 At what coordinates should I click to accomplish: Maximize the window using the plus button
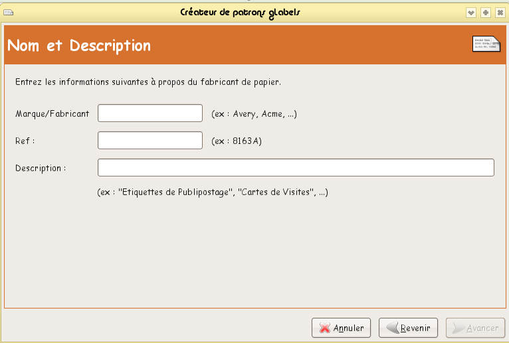[x=485, y=13]
